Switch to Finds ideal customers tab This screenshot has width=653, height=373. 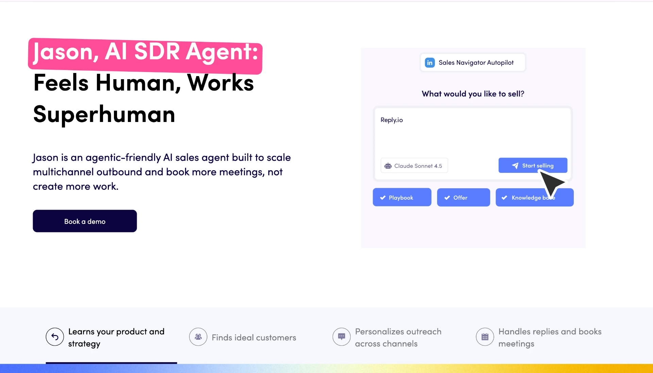(243, 337)
